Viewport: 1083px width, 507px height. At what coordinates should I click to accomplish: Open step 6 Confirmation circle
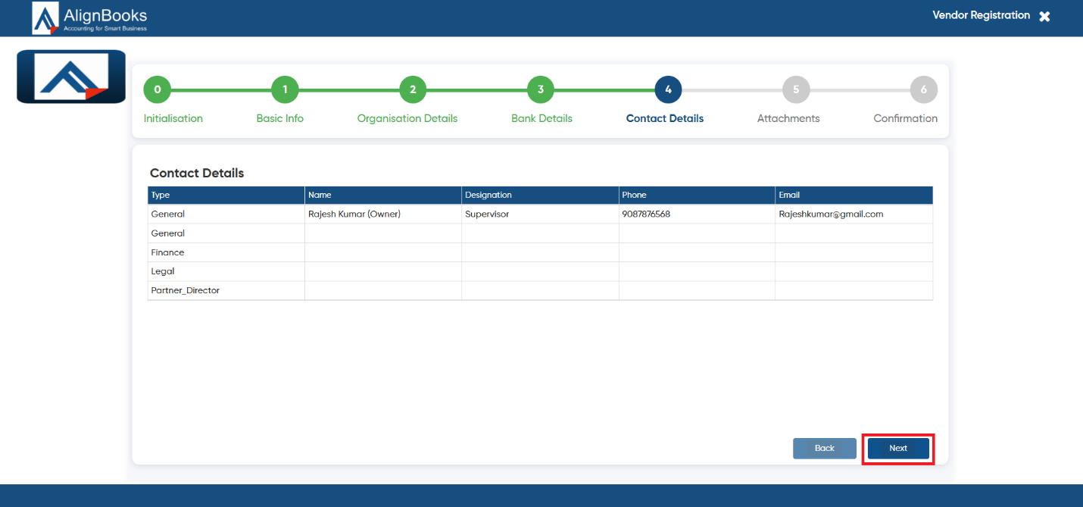coord(924,89)
